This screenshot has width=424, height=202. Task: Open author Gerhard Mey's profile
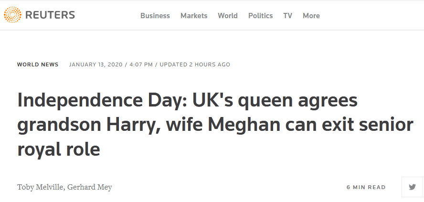point(89,187)
